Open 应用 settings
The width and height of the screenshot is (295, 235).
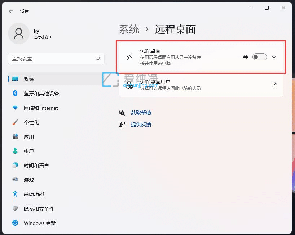(x=56, y=137)
